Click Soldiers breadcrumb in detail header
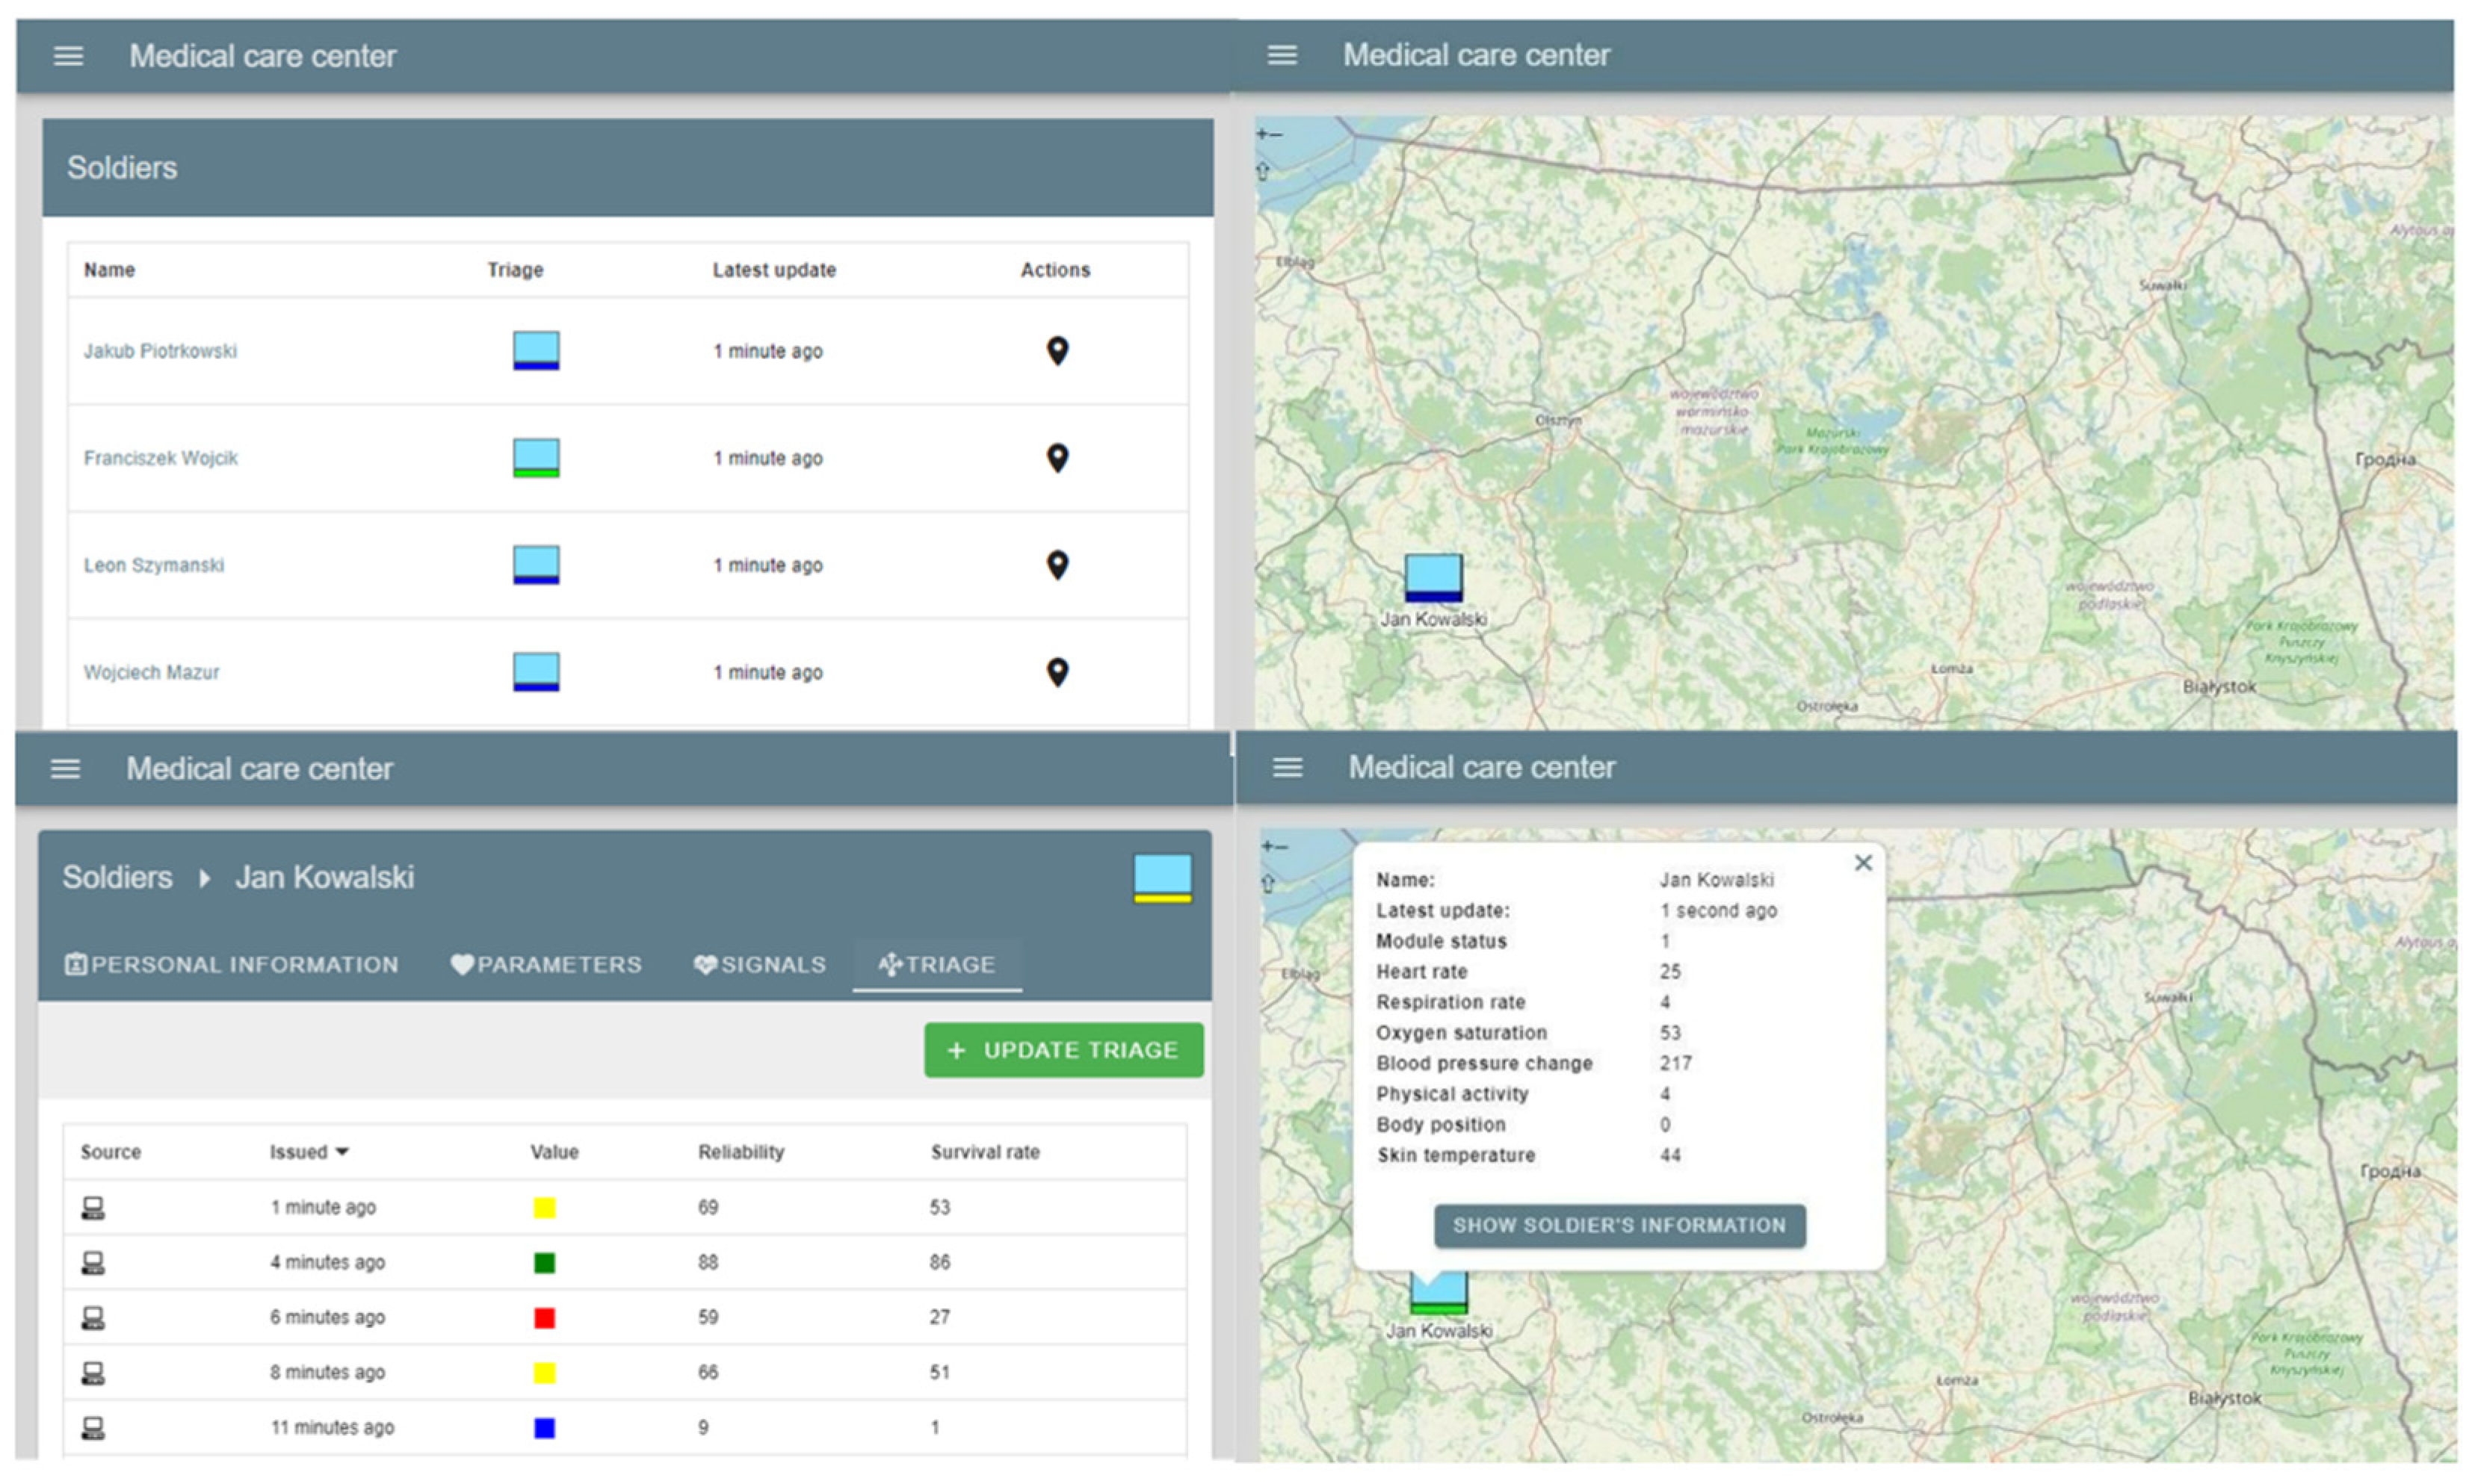This screenshot has width=2475, height=1484. click(x=117, y=878)
